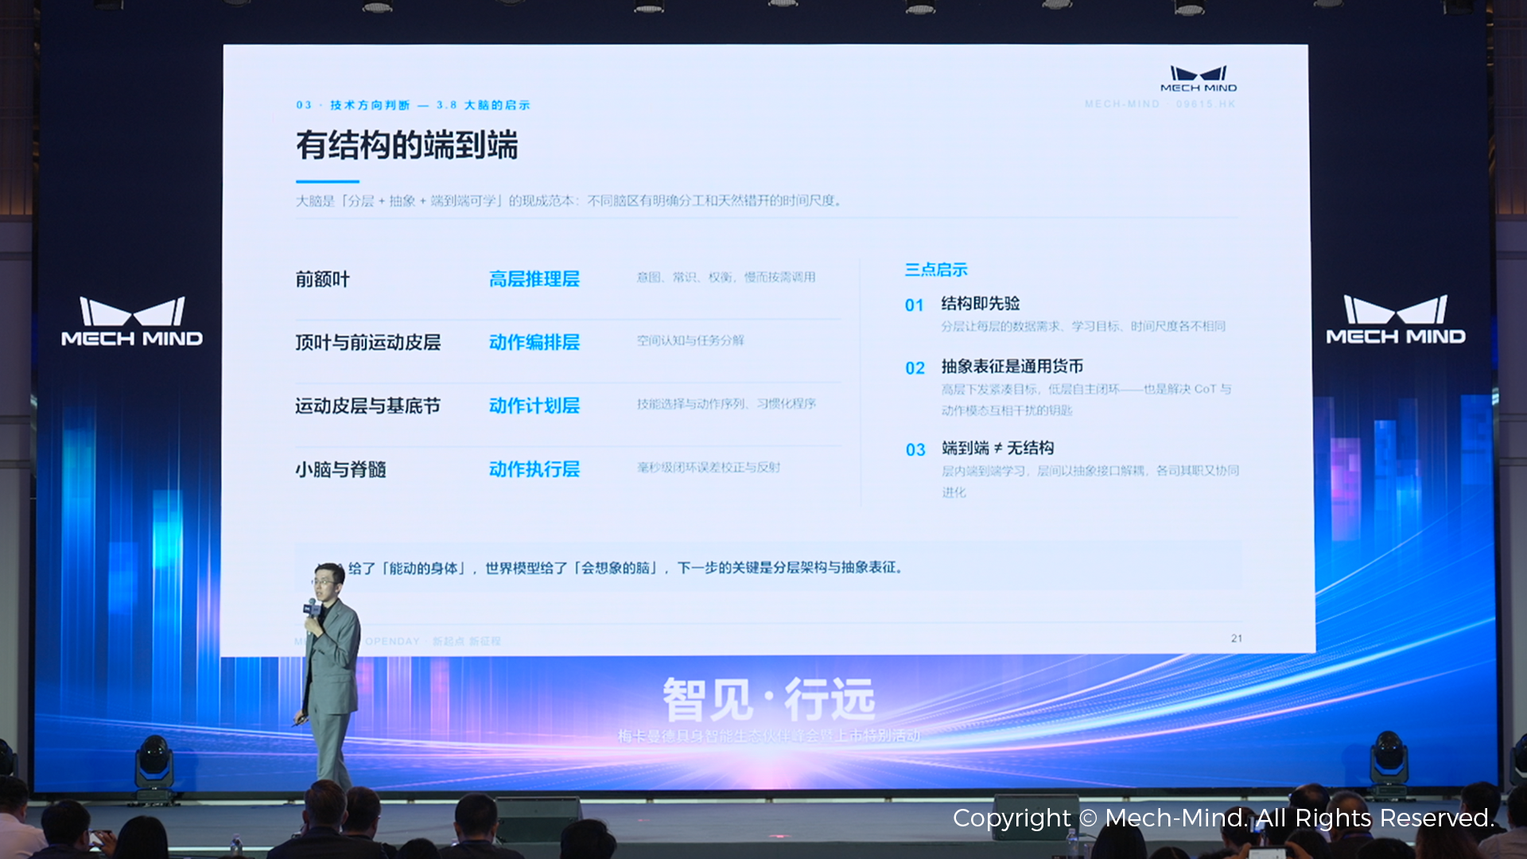Click the description 意图、常识、权衡、慢而按需调用
The image size is (1527, 859).
click(726, 277)
